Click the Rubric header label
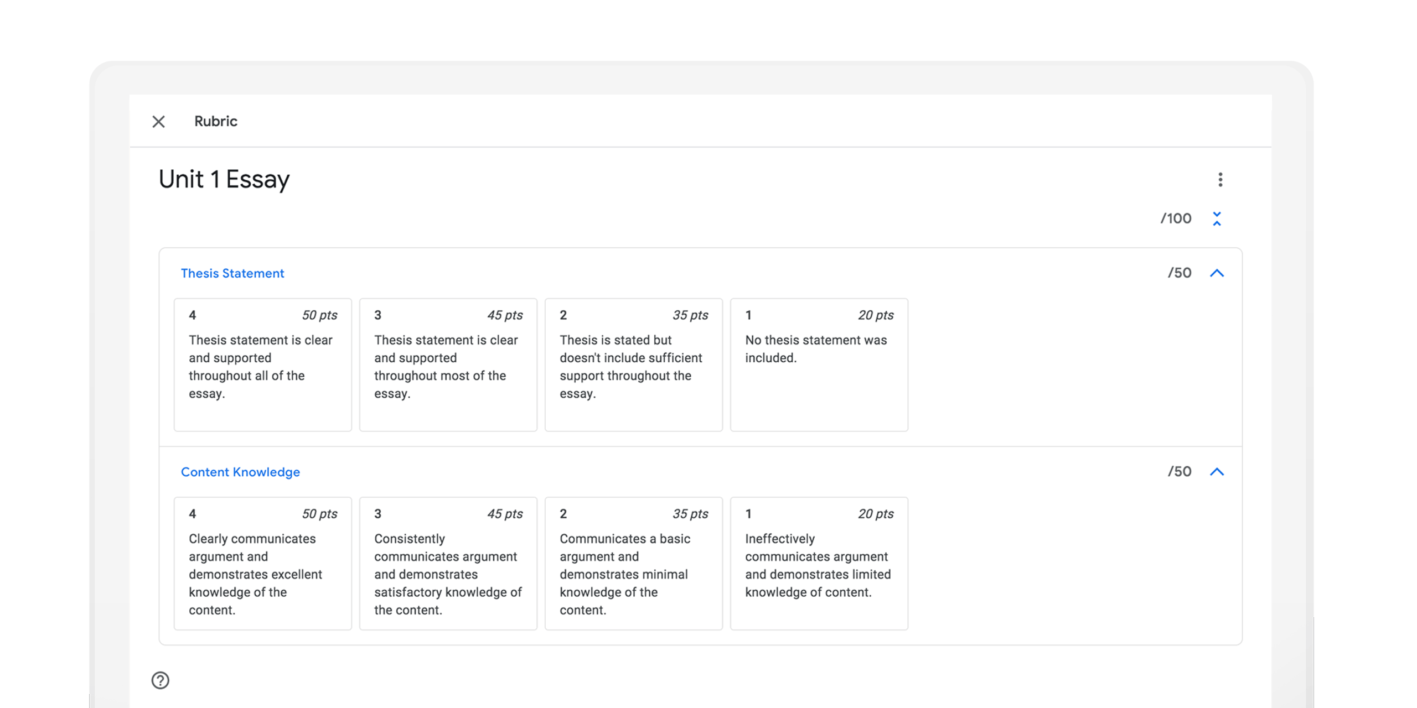Screen dimensions: 1417x708 216,121
